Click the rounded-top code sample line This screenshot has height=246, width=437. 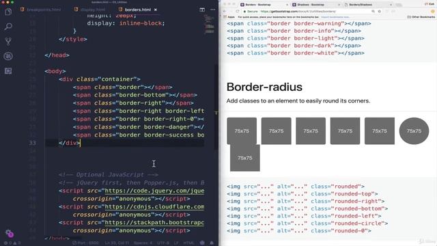(302, 194)
